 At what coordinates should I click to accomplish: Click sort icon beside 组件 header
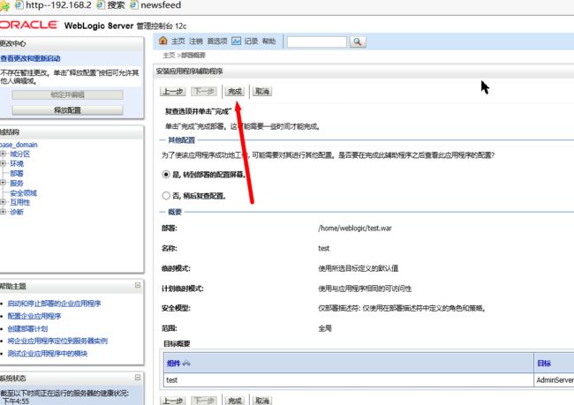[186, 364]
